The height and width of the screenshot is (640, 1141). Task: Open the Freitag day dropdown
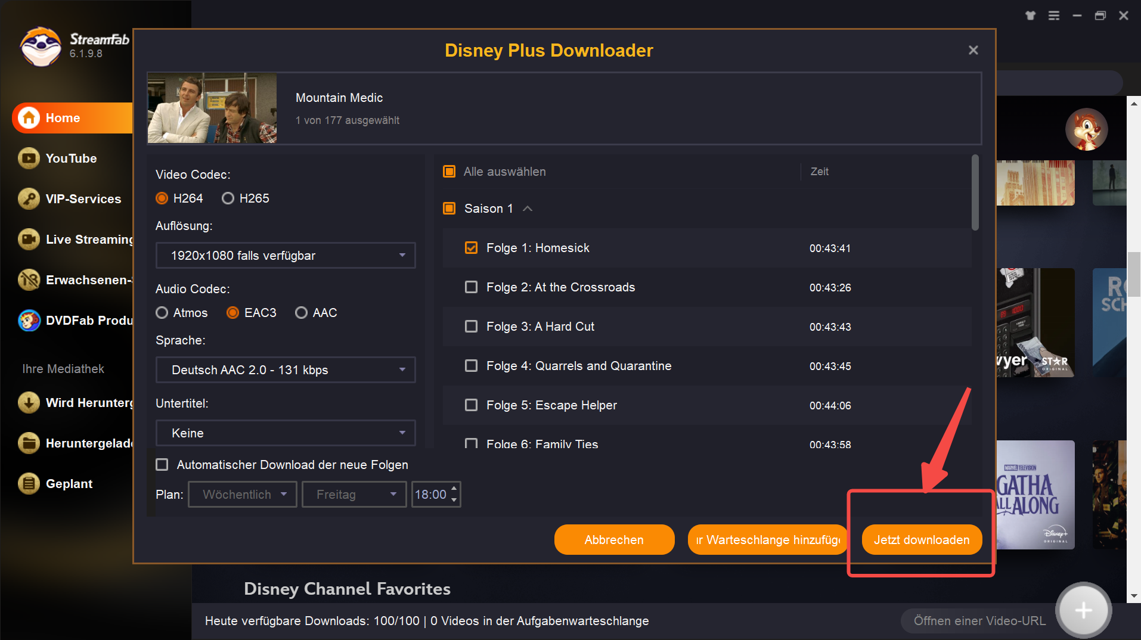354,495
